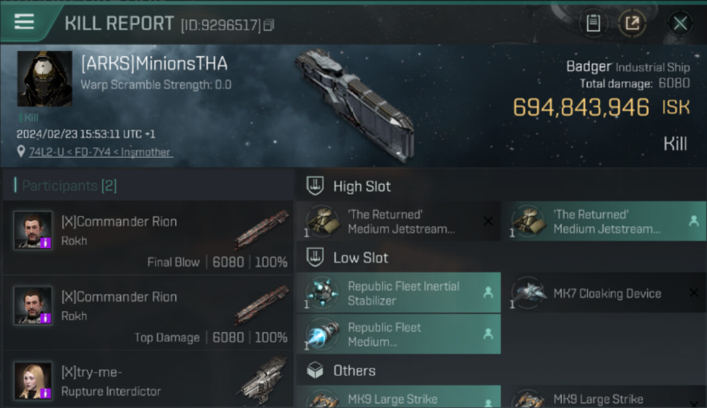Open try-me- Rupture Interdictor participant
This screenshot has width=707, height=408.
tap(147, 381)
